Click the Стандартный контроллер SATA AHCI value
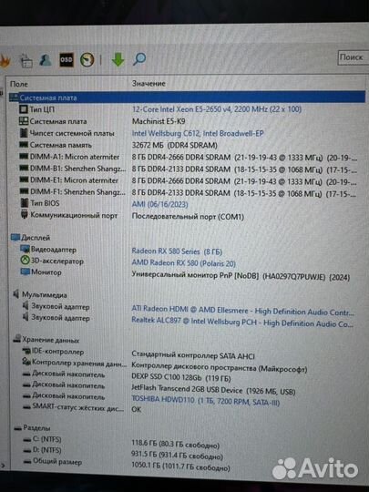Viewport: 369px width, 492px height. point(193,355)
